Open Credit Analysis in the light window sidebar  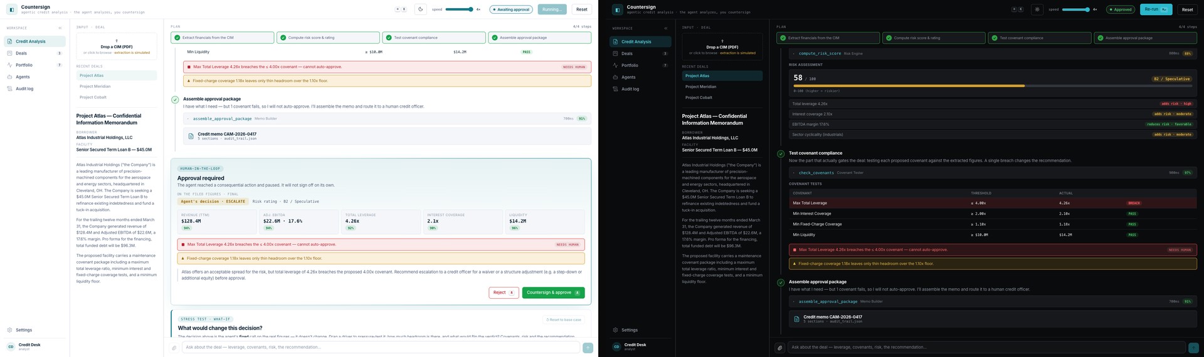pos(35,41)
